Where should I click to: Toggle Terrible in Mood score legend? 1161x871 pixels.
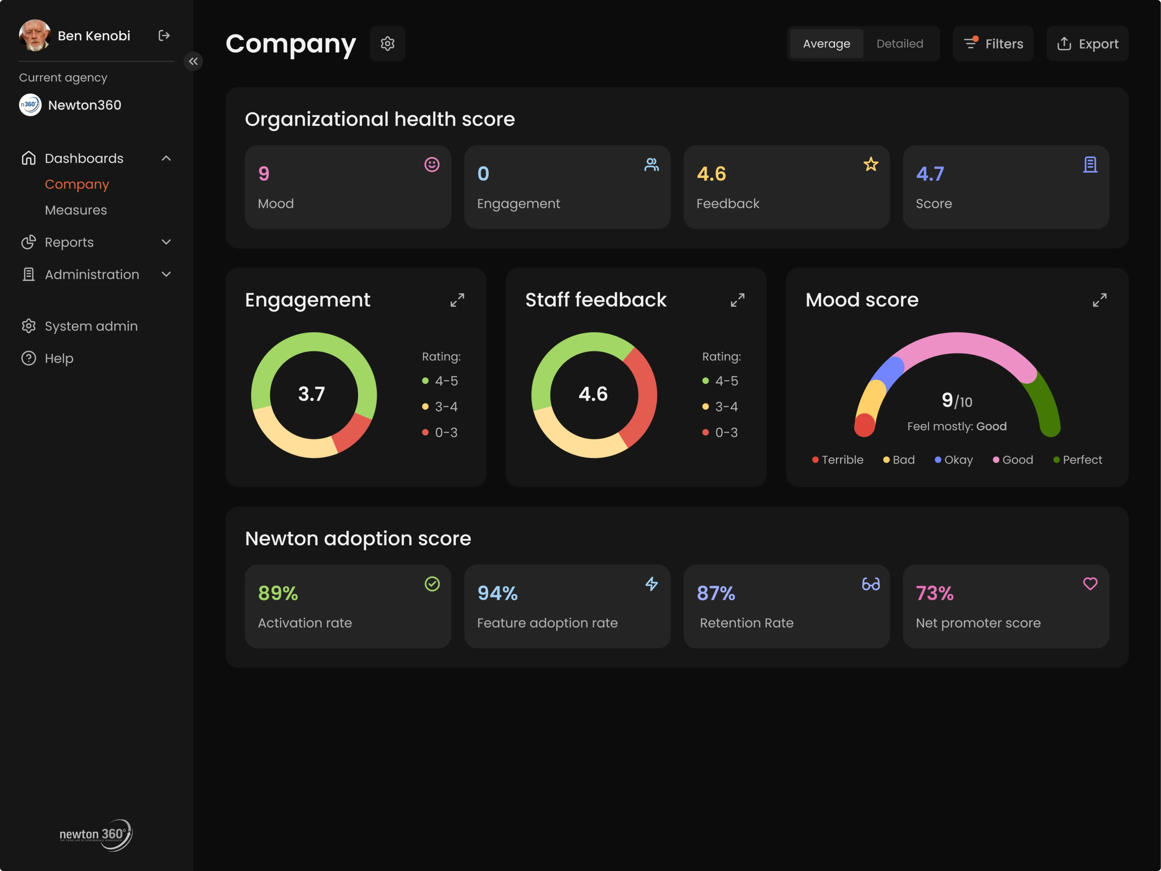pos(837,460)
